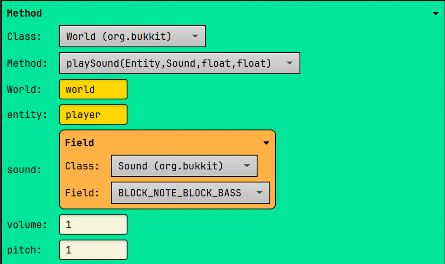Select the yellow player variable block
Image resolution: width=445 pixels, height=264 pixels.
(93, 115)
